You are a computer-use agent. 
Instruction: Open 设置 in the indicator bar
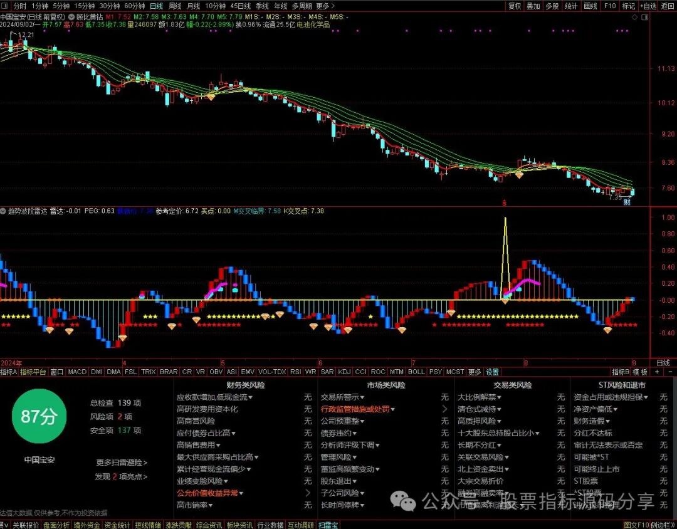(492, 372)
